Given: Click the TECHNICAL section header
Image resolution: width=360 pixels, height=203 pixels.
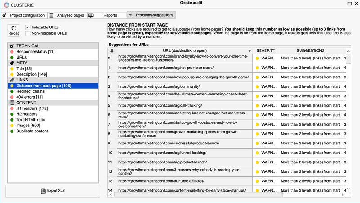Looking at the screenshot, I should coord(53,46).
